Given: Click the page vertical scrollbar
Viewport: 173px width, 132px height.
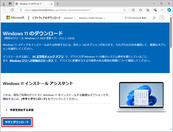Looking at the screenshot, I should [x=171, y=33].
